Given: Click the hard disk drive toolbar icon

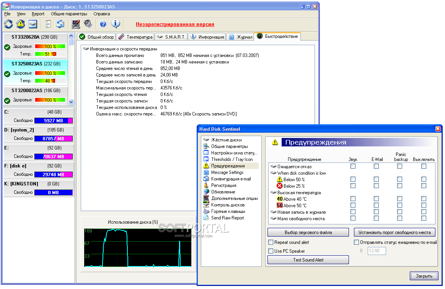Looking at the screenshot, I should (33, 24).
